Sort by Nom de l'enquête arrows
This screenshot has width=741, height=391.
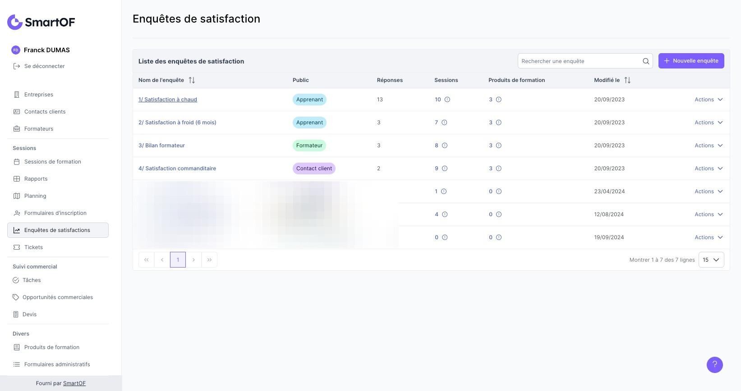pyautogui.click(x=192, y=80)
